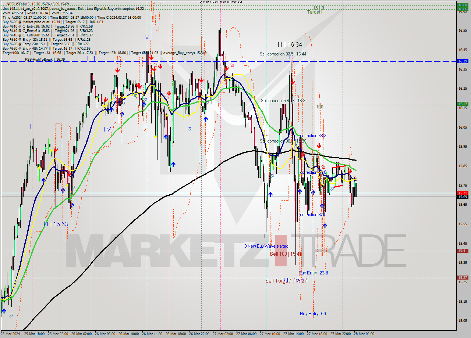This screenshot has width=471, height=338.
Task: Click the green 16.17 price tag on axis
Action: tap(463, 104)
